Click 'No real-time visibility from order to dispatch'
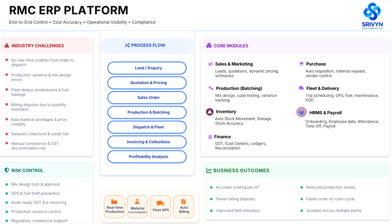 (x=43, y=62)
